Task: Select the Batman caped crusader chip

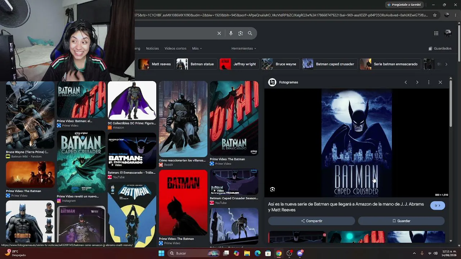Action: pyautogui.click(x=329, y=64)
